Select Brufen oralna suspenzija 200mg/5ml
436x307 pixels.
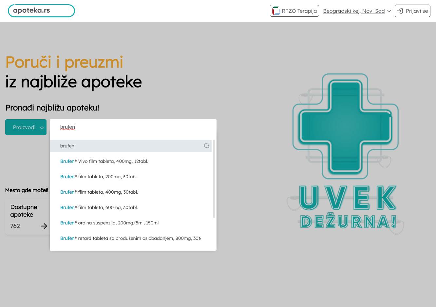click(109, 223)
